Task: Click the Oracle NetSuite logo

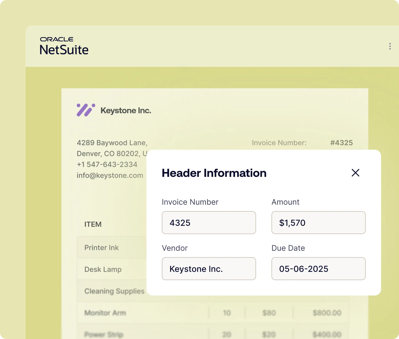Action: (x=64, y=46)
